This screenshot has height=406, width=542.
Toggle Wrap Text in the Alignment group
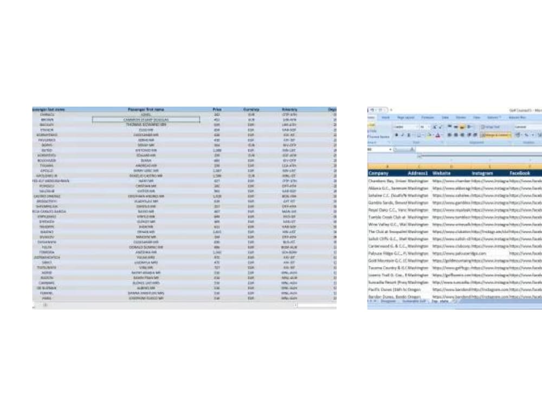(490, 126)
